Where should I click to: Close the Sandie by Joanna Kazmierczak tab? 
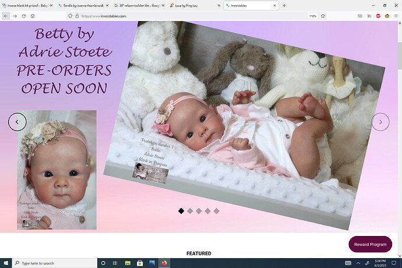pos(107,5)
